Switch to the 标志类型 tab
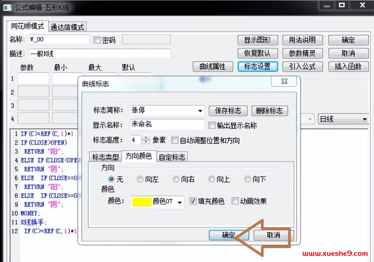This screenshot has width=374, height=262. (105, 157)
